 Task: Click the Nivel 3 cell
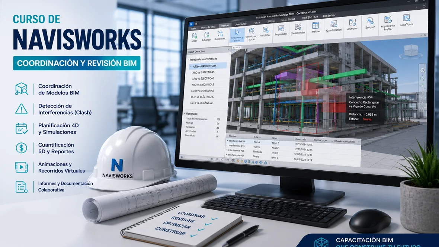point(275,158)
